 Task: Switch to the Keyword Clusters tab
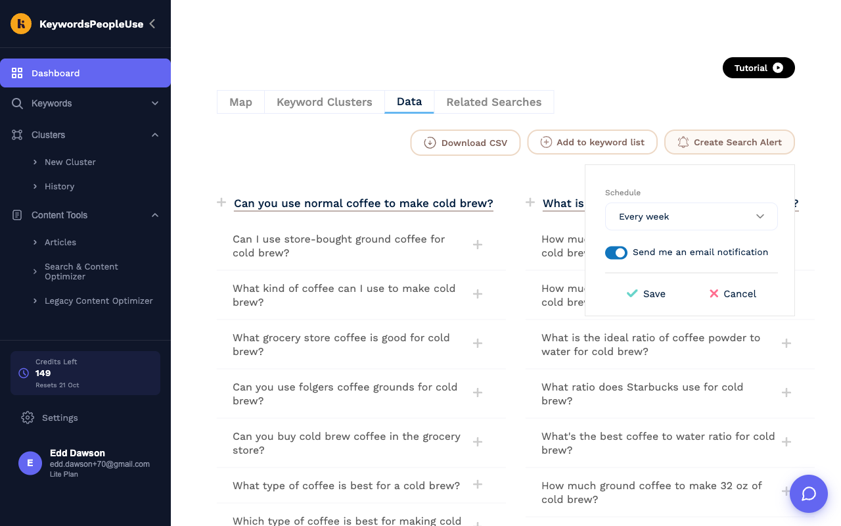[325, 102]
